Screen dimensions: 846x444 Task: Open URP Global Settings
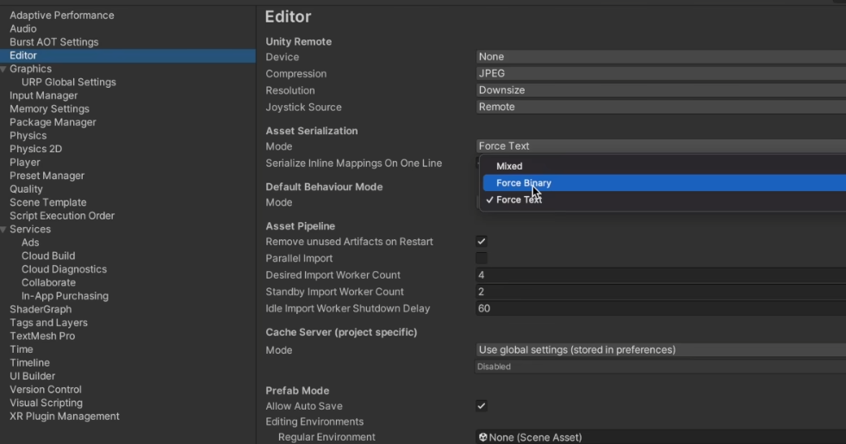click(x=69, y=82)
